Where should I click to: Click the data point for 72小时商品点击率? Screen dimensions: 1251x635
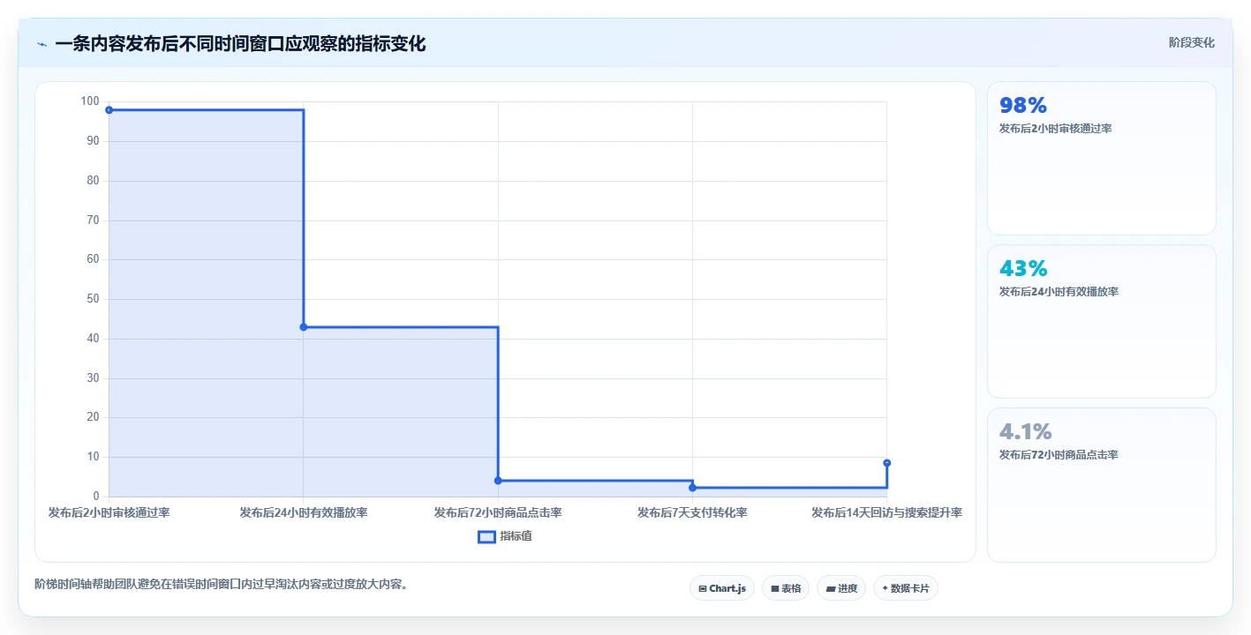(x=498, y=481)
